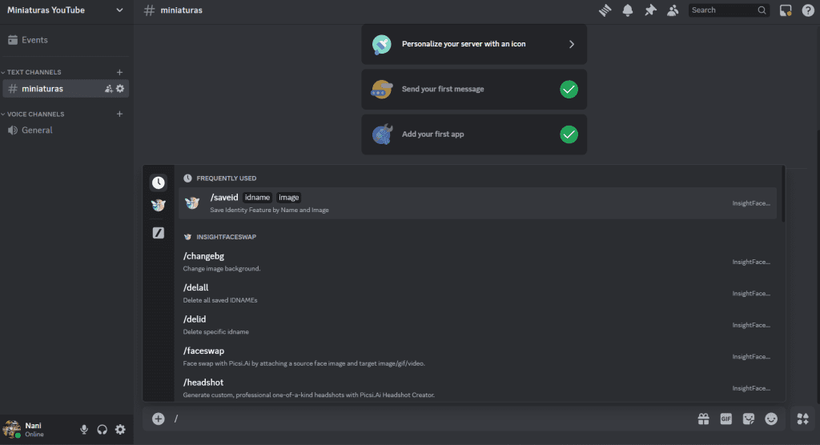Open the GIF picker

click(x=726, y=419)
